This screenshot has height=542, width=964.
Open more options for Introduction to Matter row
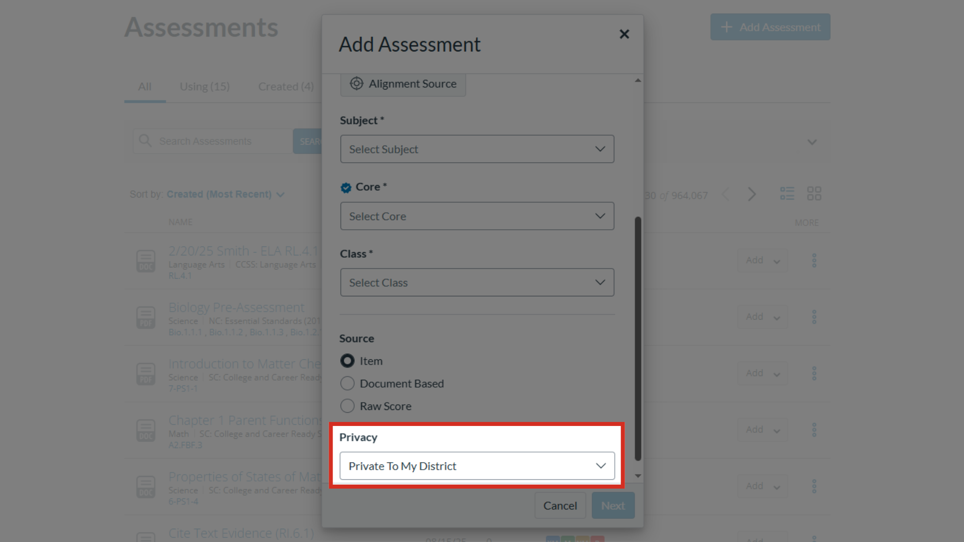pos(814,373)
